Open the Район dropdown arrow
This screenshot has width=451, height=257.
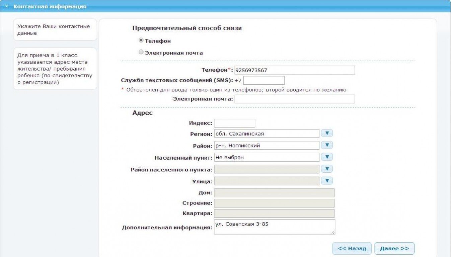(327, 145)
